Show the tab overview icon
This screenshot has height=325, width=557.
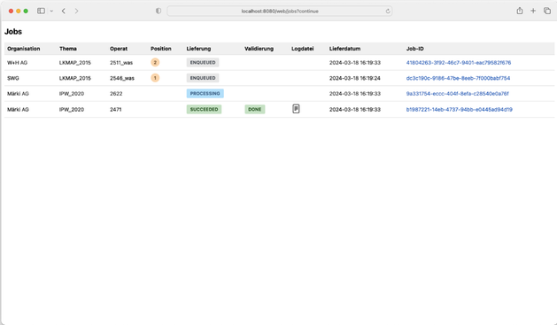coord(547,11)
